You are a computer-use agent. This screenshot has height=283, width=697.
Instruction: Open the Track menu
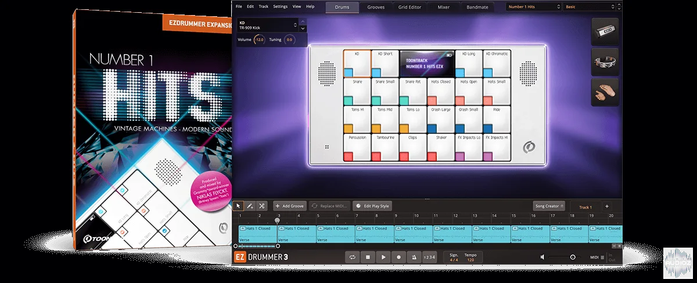coord(264,6)
